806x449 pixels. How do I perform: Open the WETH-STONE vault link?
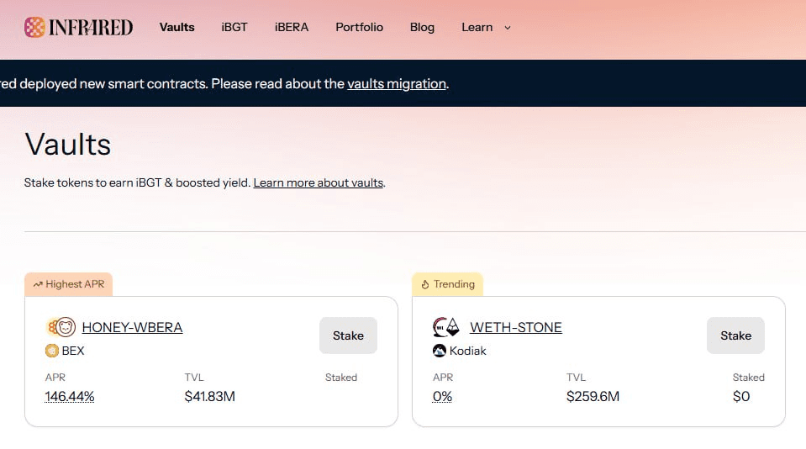(x=515, y=327)
